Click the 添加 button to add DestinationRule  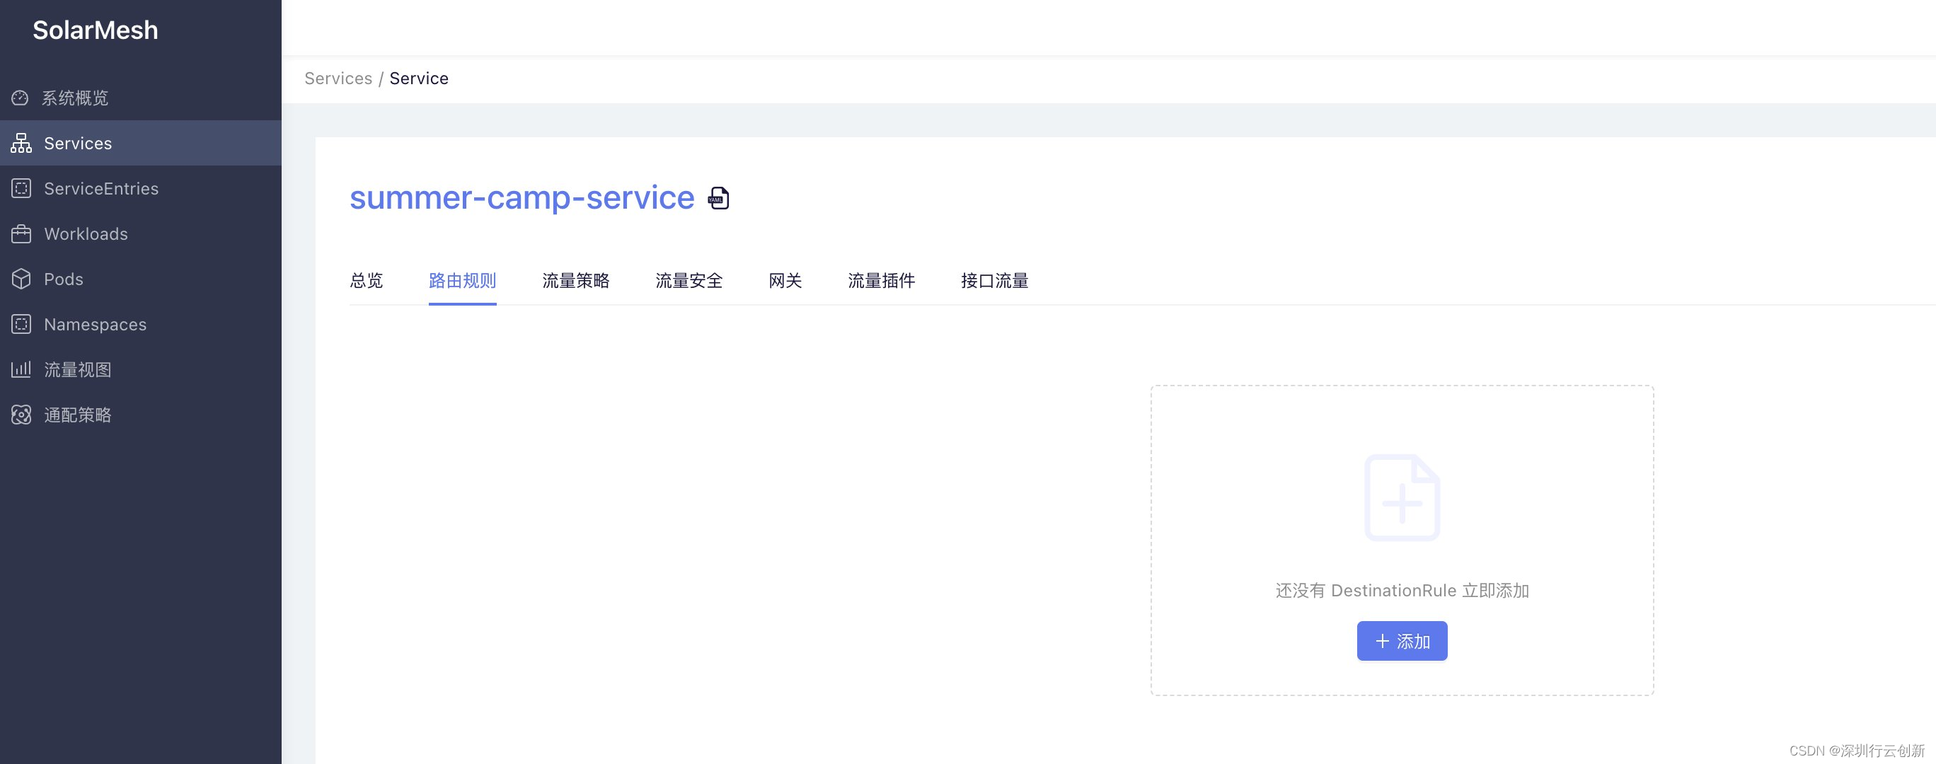(x=1402, y=641)
